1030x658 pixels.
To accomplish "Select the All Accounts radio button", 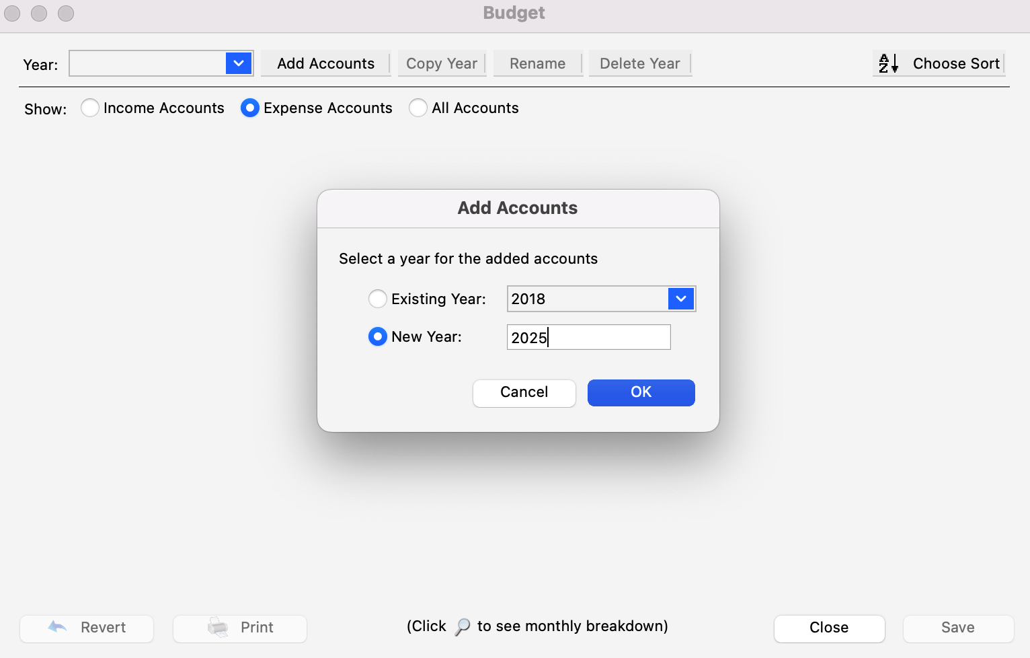I will pos(418,108).
